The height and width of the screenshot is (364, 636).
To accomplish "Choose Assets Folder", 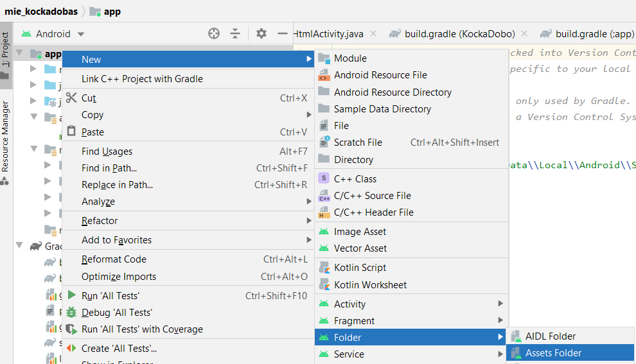I will point(570,353).
